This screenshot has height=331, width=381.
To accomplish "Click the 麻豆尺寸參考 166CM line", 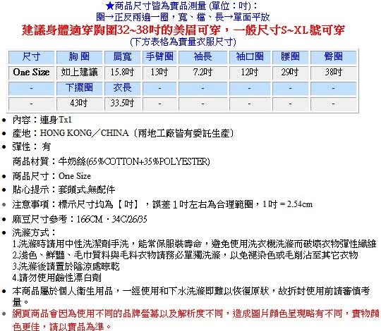I will 80,219.
